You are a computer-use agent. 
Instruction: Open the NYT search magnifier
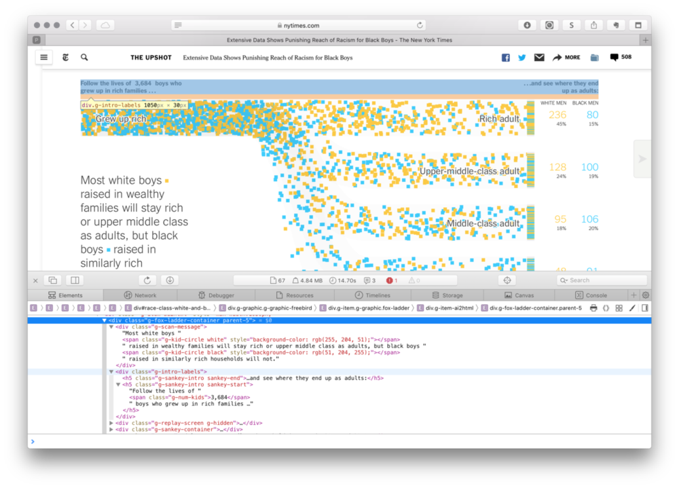[x=84, y=57]
